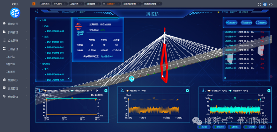Click the 数据展示 sidebar bar-chart icon
The image size is (277, 132).
pos(4,80)
